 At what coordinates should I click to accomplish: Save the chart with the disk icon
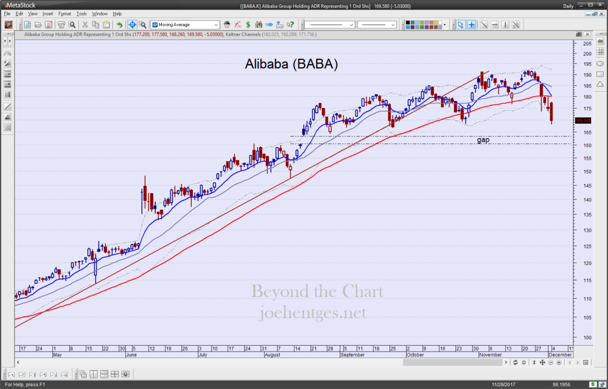[x=49, y=25]
